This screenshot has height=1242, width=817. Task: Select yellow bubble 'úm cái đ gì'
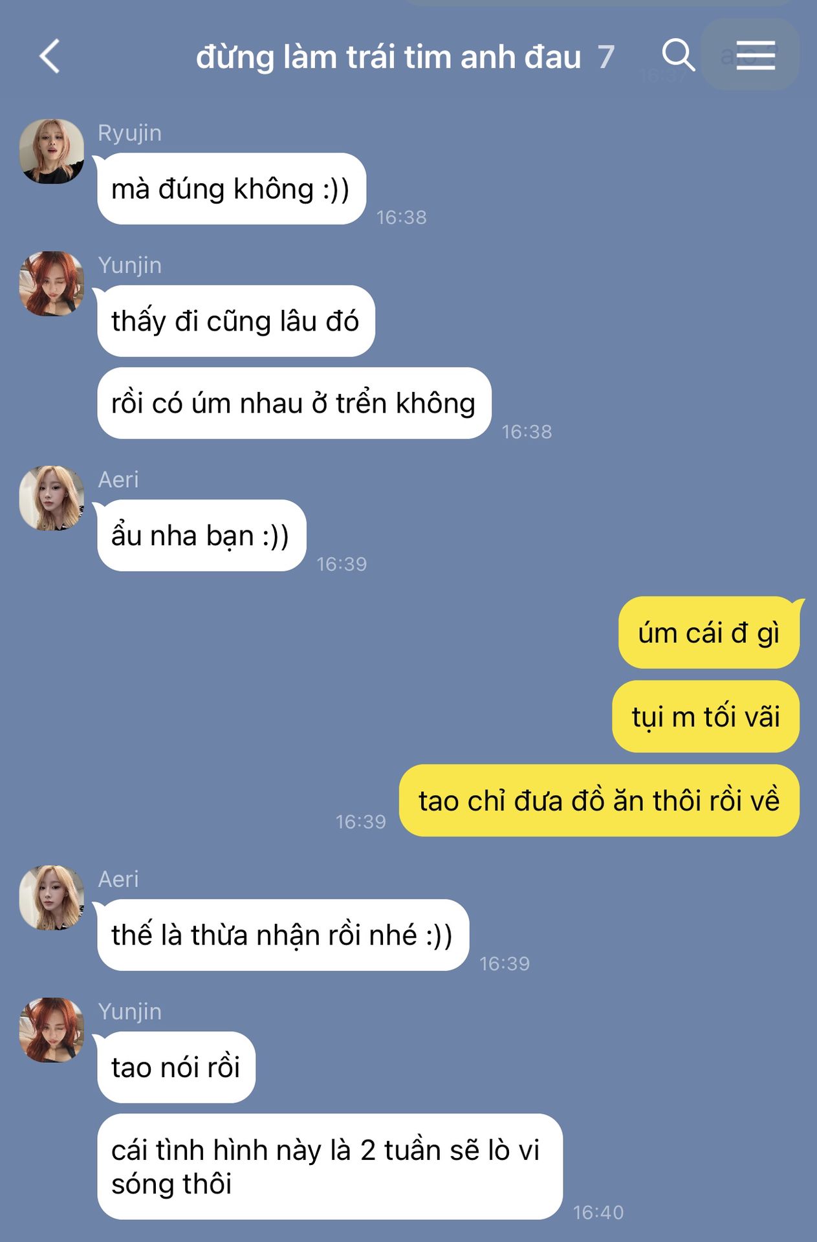[709, 633]
